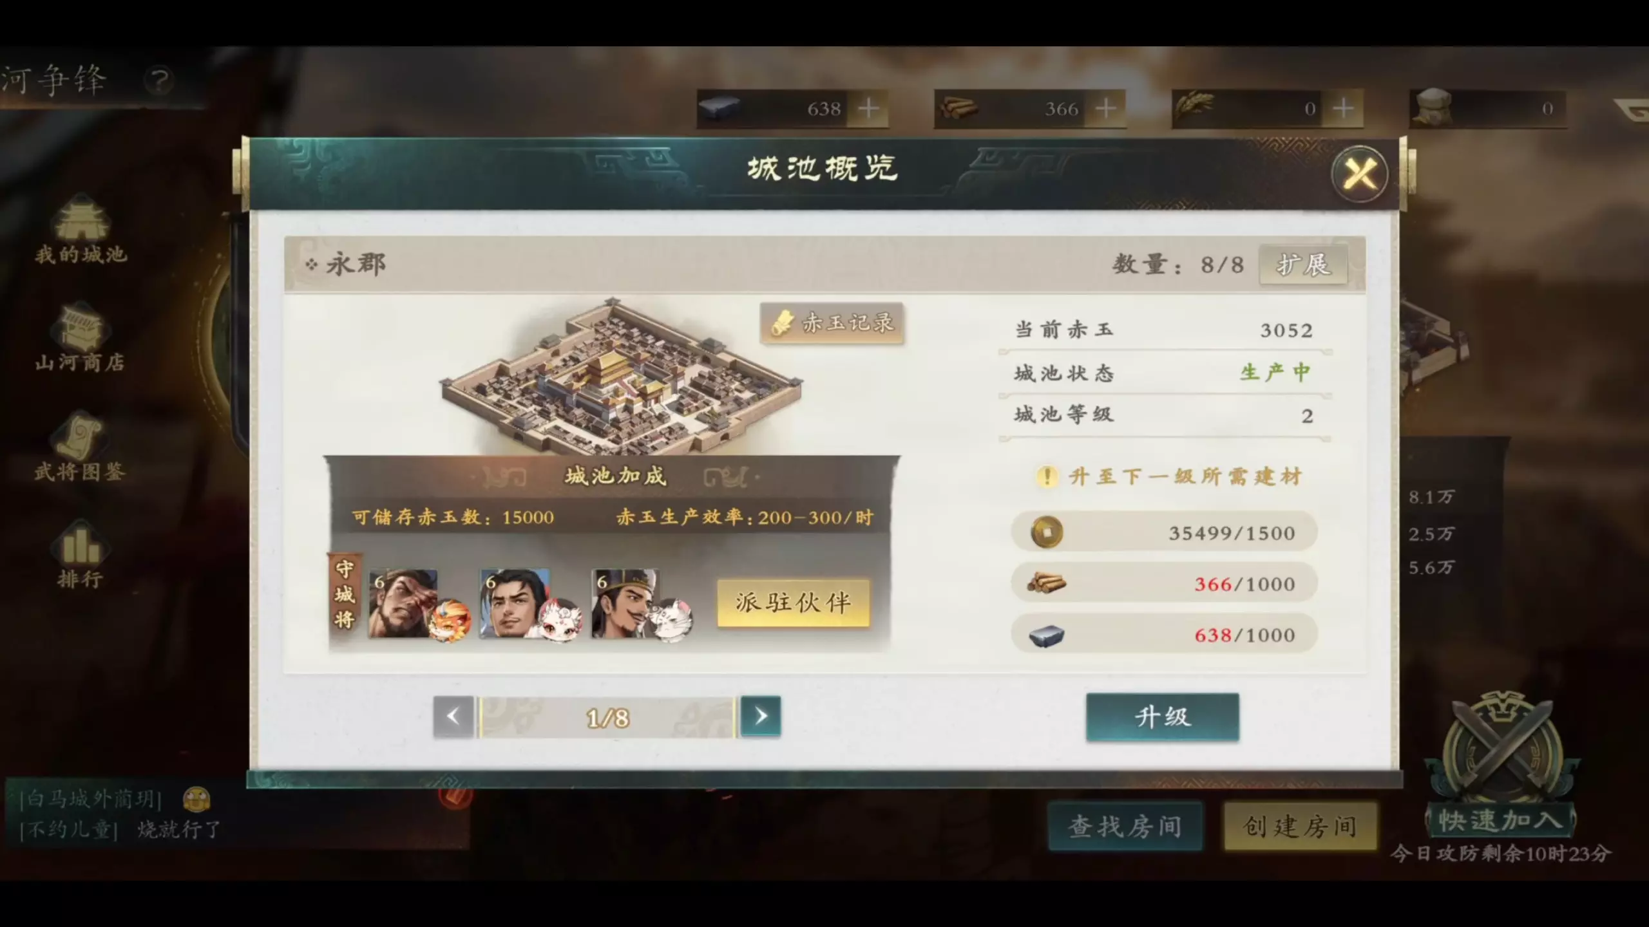1649x927 pixels.
Task: Click the question mark help icon
Action: [x=158, y=81]
